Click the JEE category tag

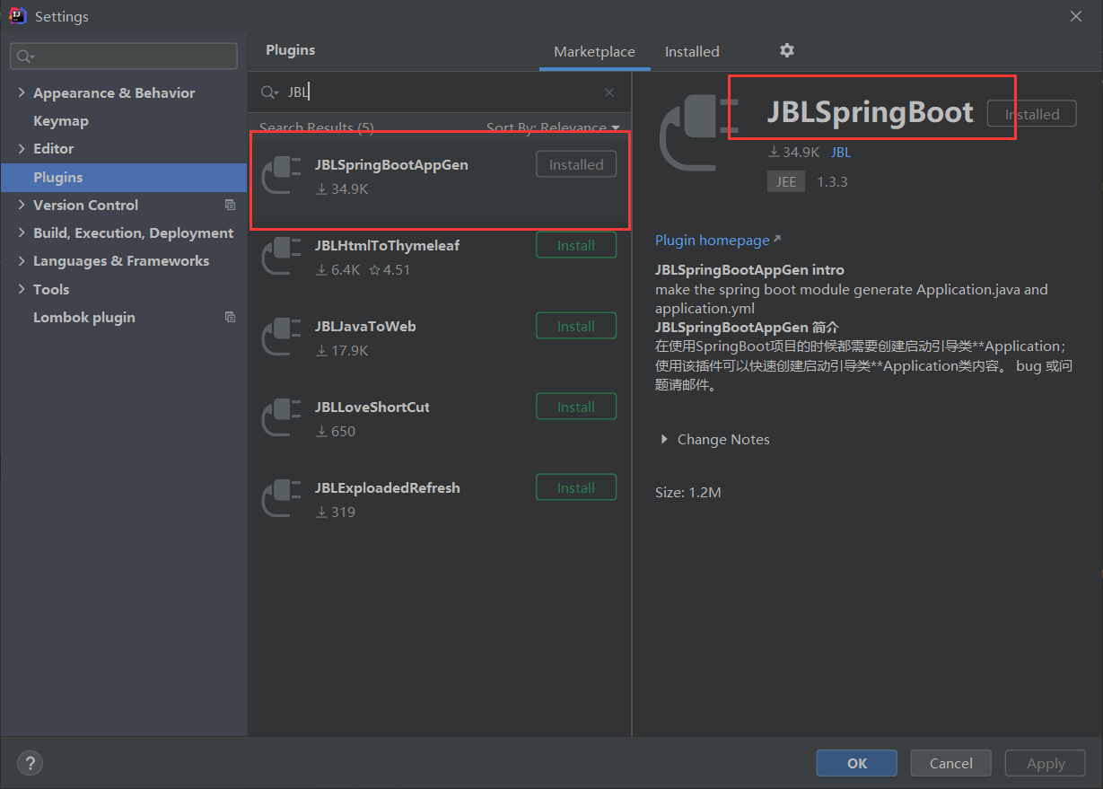click(x=786, y=181)
